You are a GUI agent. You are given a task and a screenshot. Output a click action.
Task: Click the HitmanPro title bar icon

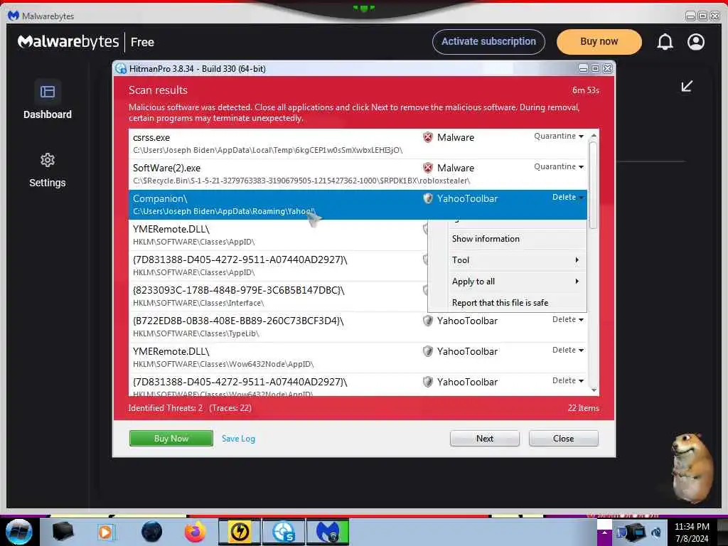(x=121, y=69)
